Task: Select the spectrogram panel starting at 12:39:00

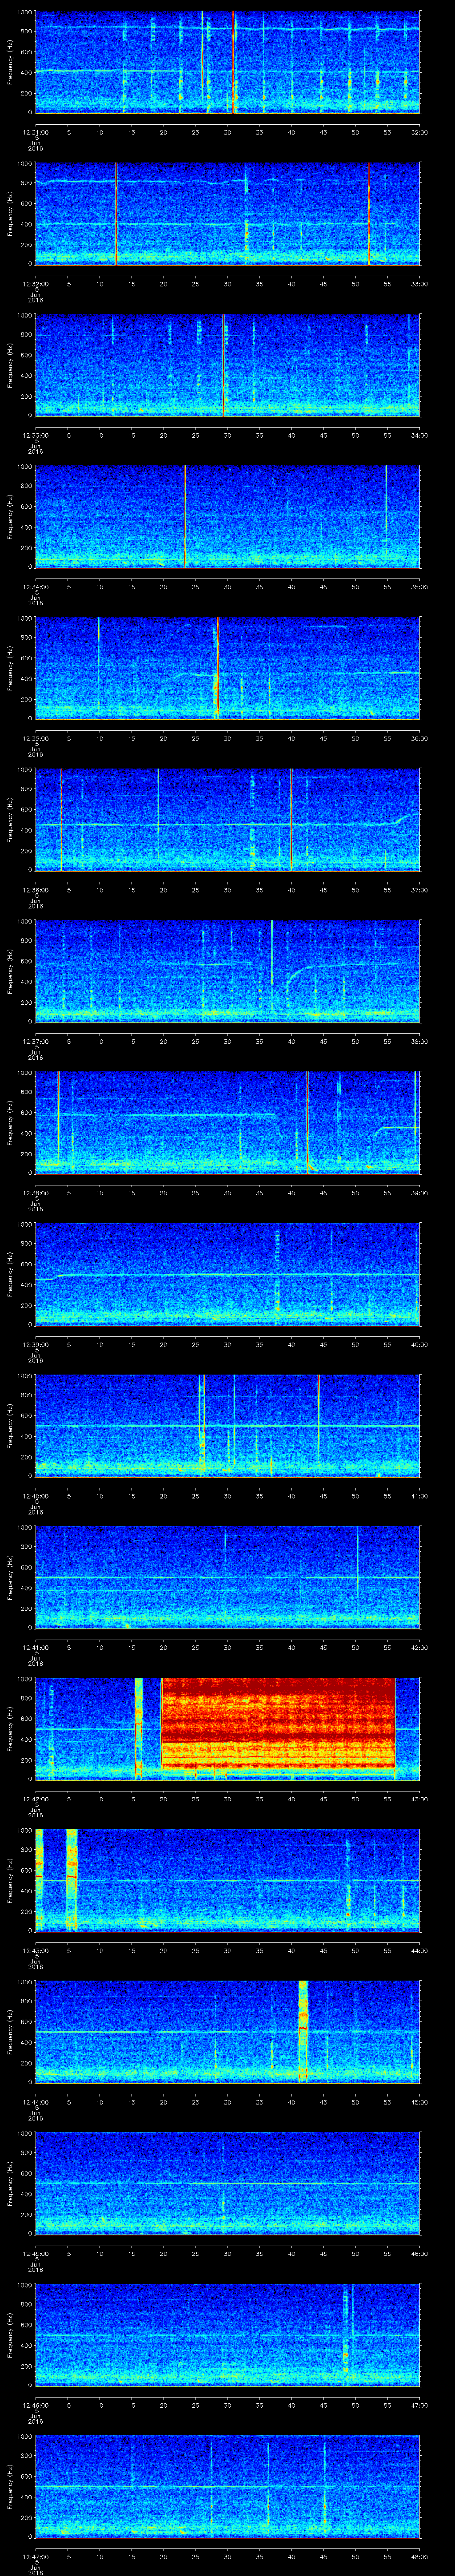Action: click(x=227, y=1274)
